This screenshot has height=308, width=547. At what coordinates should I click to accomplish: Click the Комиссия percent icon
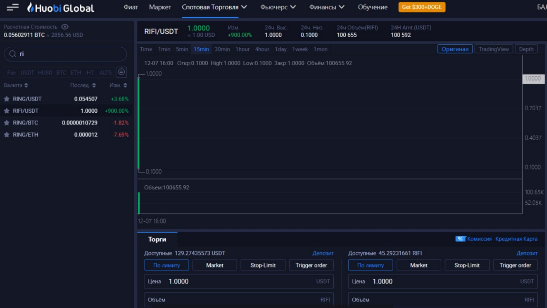tap(460, 239)
